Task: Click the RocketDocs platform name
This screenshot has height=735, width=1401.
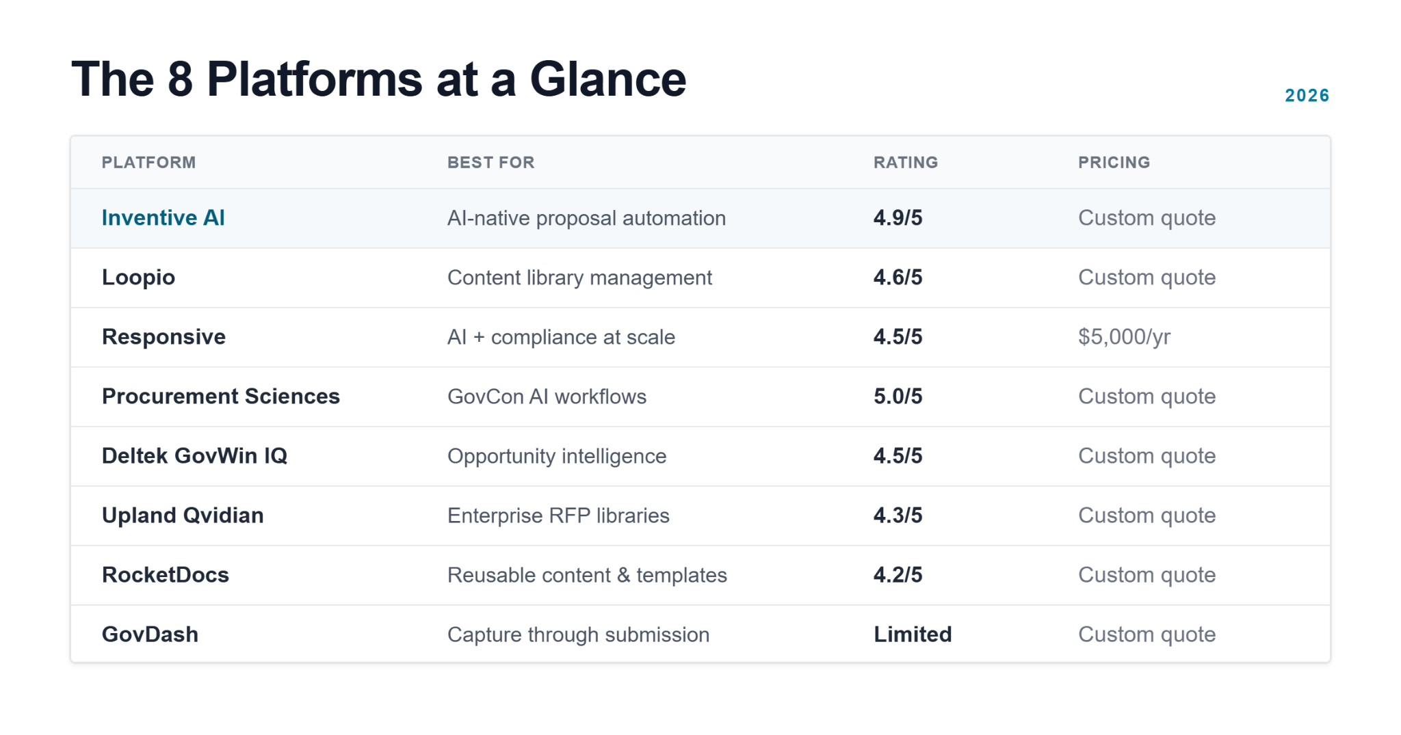Action: point(166,575)
